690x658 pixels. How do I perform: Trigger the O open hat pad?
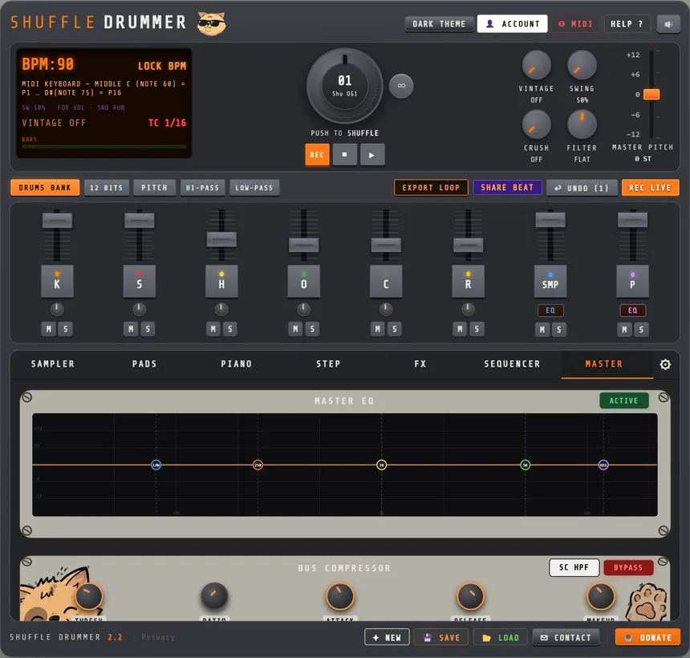click(303, 281)
